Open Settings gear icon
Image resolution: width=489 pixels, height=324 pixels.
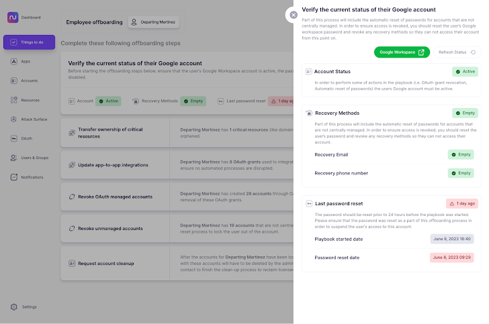[x=14, y=307]
